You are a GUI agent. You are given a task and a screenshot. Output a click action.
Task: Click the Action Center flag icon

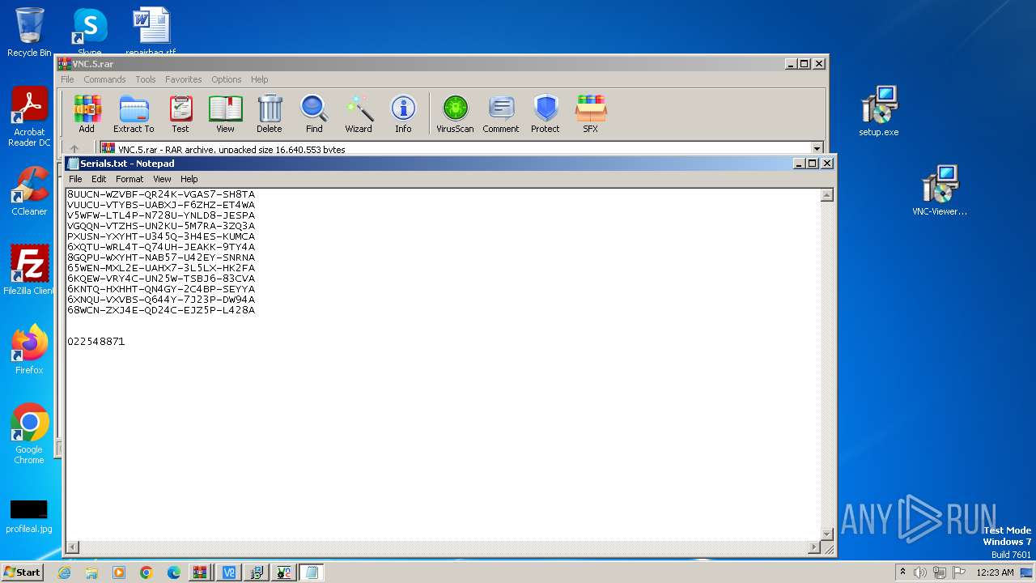(960, 572)
